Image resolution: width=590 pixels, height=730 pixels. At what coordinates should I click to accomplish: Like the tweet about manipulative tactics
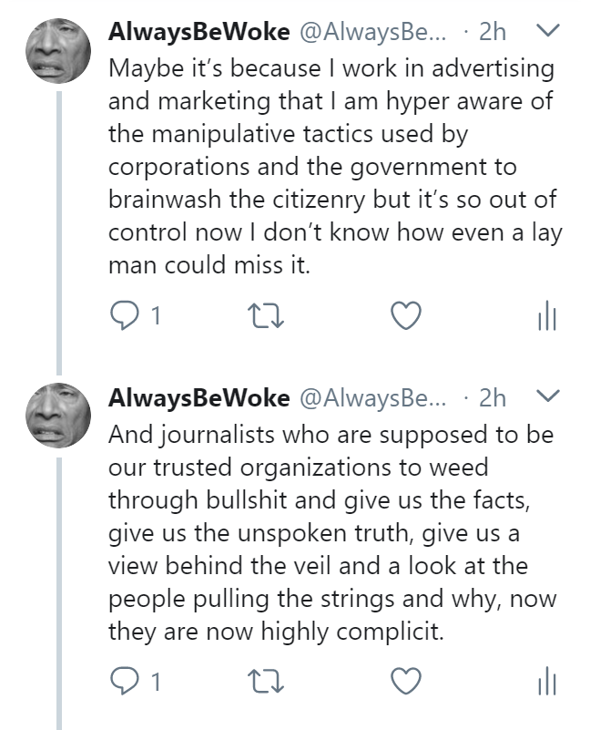[x=405, y=315]
